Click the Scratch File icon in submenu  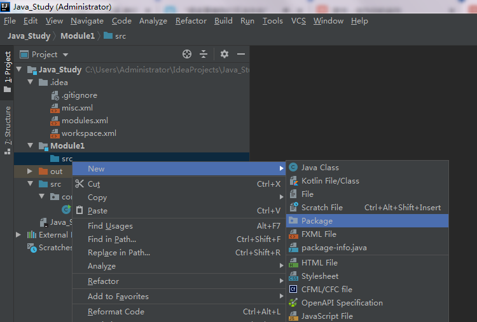293,207
